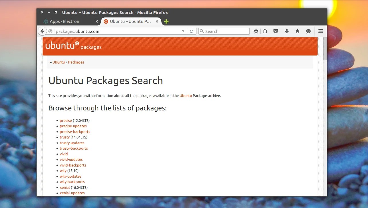The image size is (368, 208).
Task: Browse the trusty-backports link
Action: [x=74, y=148]
